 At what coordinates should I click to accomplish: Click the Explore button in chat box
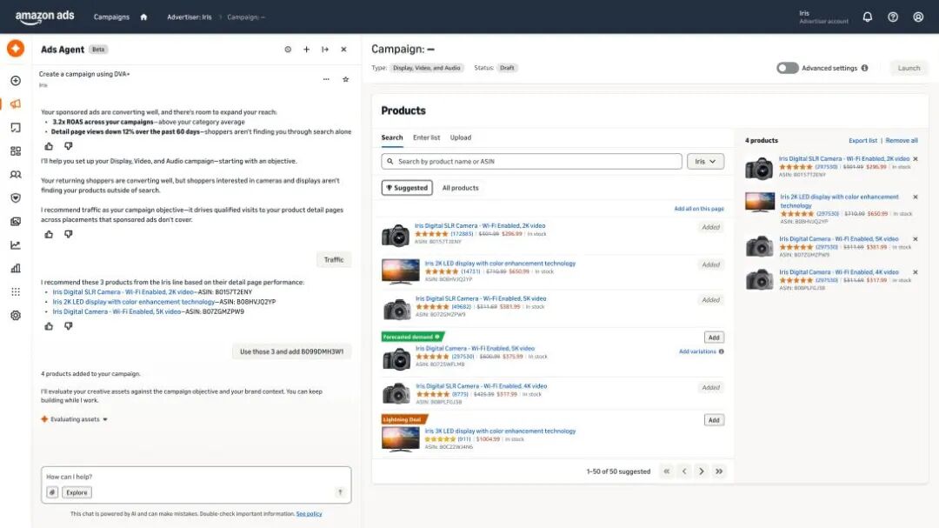click(x=77, y=492)
